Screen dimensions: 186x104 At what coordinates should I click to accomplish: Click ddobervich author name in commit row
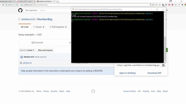click(x=29, y=57)
